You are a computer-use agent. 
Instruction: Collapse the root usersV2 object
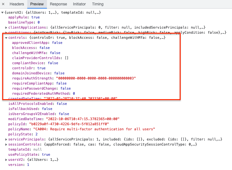[x=3, y=12]
